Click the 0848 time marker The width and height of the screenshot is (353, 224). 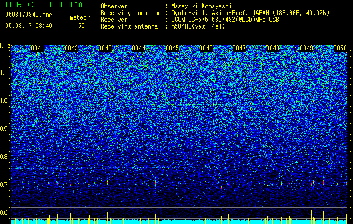coord(273,48)
